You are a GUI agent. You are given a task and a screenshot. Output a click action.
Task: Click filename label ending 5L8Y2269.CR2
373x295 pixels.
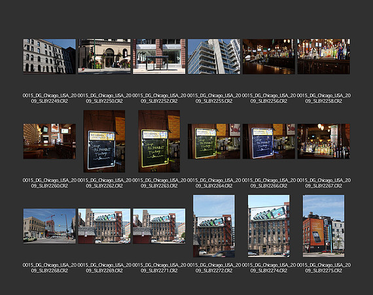tap(105, 268)
